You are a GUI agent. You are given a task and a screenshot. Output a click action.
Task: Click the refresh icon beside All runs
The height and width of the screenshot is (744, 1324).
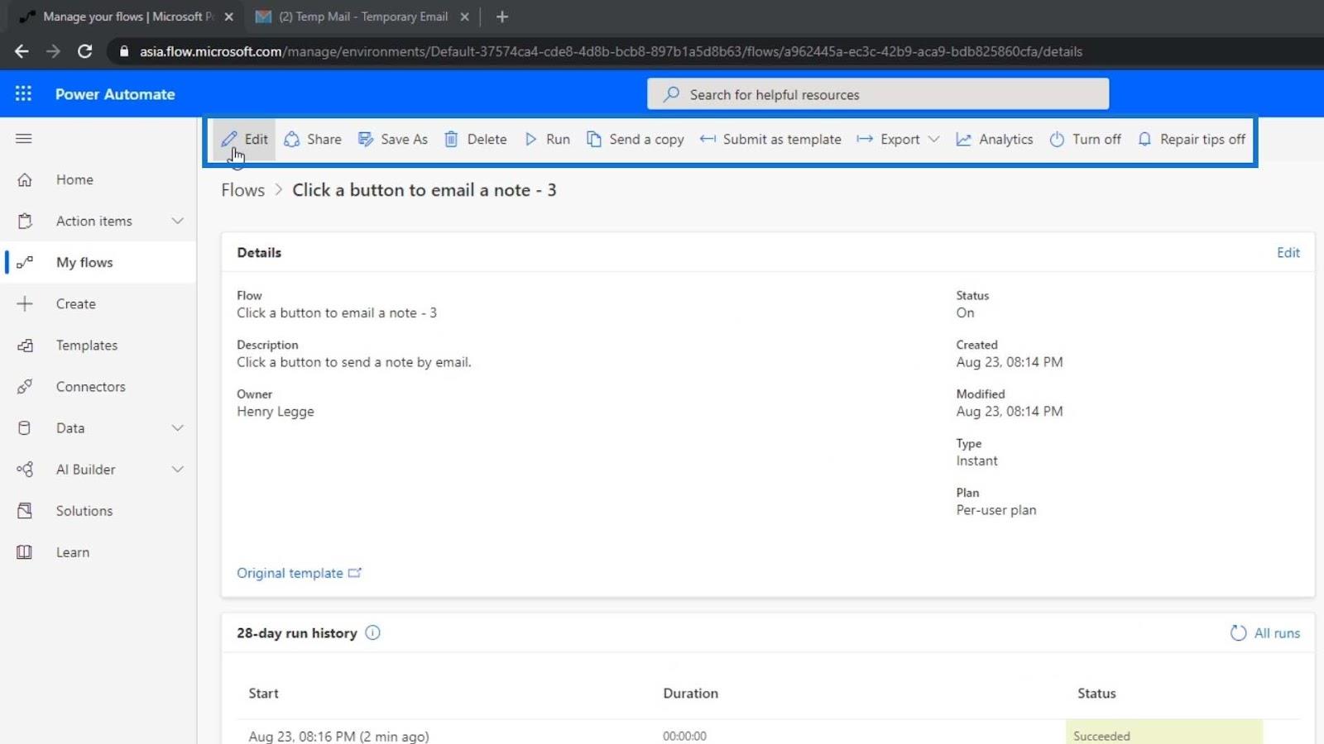point(1238,633)
